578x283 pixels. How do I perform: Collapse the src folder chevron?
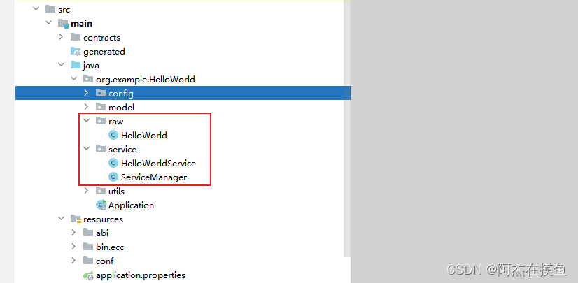click(36, 9)
